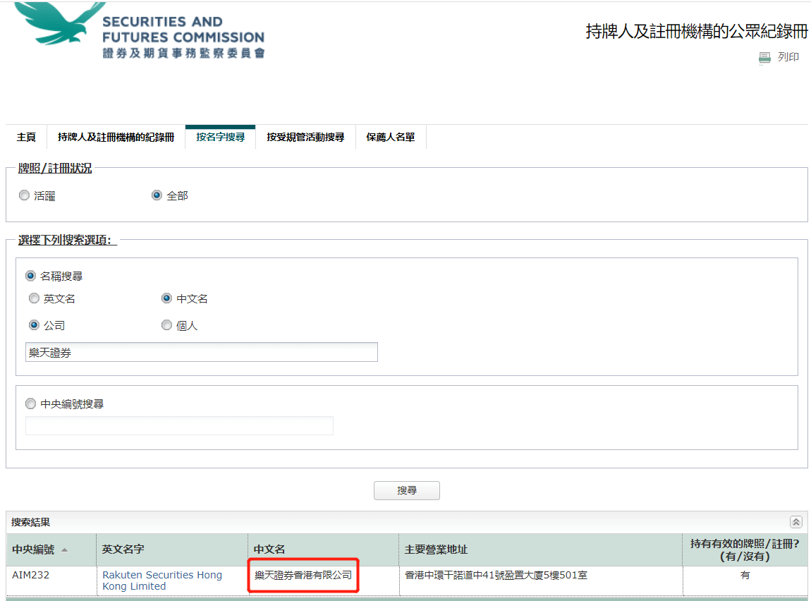Viewport: 811px width, 601px height.
Task: Open Rakuten Securities Hong Kong Limited link
Action: pos(162,581)
